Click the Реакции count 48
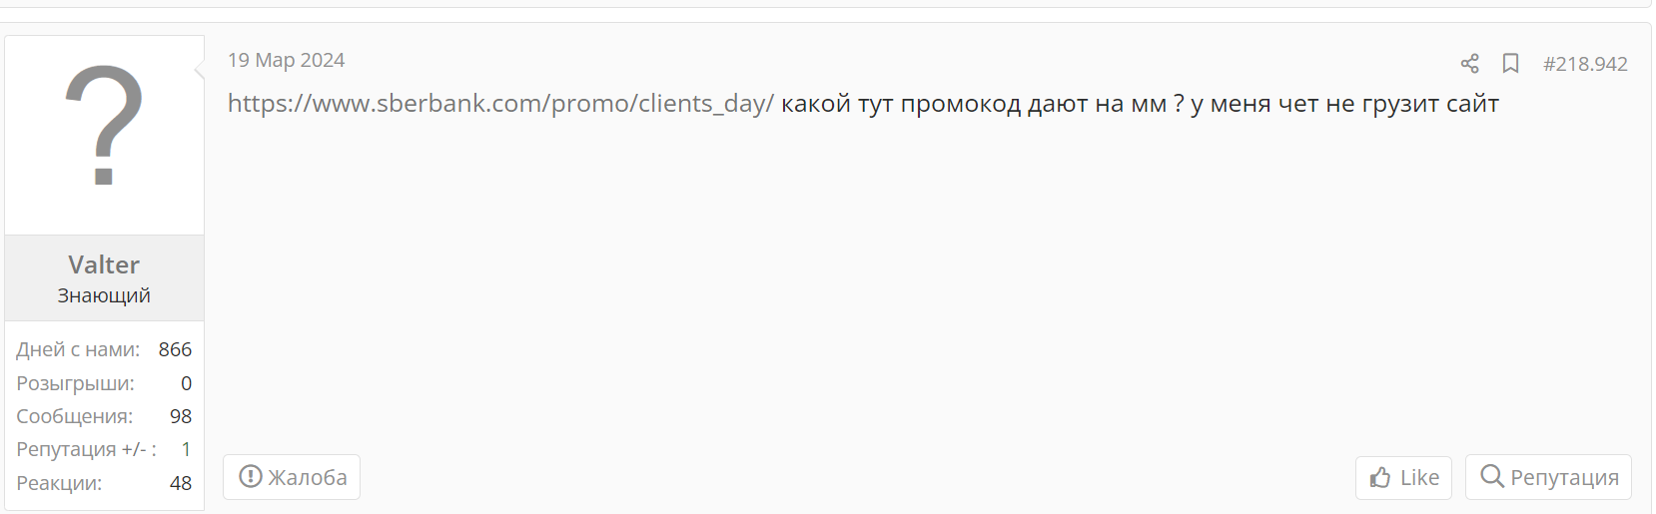The width and height of the screenshot is (1656, 514). pyautogui.click(x=181, y=483)
